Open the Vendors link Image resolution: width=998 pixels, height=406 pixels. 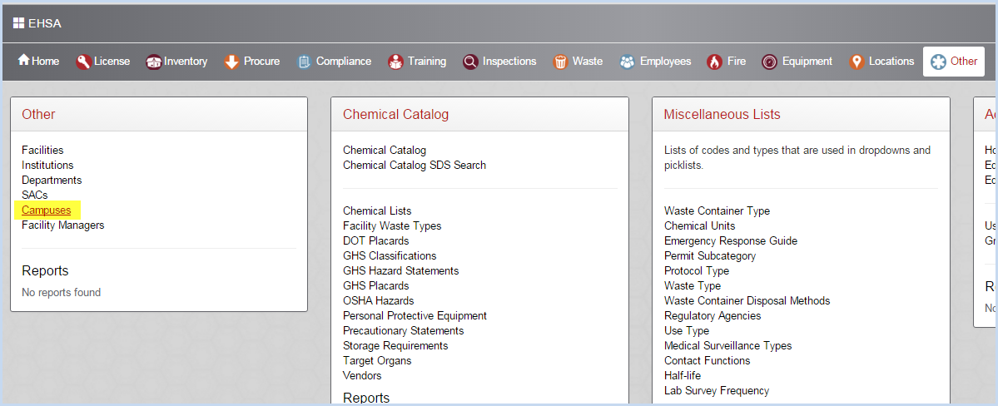pos(362,375)
